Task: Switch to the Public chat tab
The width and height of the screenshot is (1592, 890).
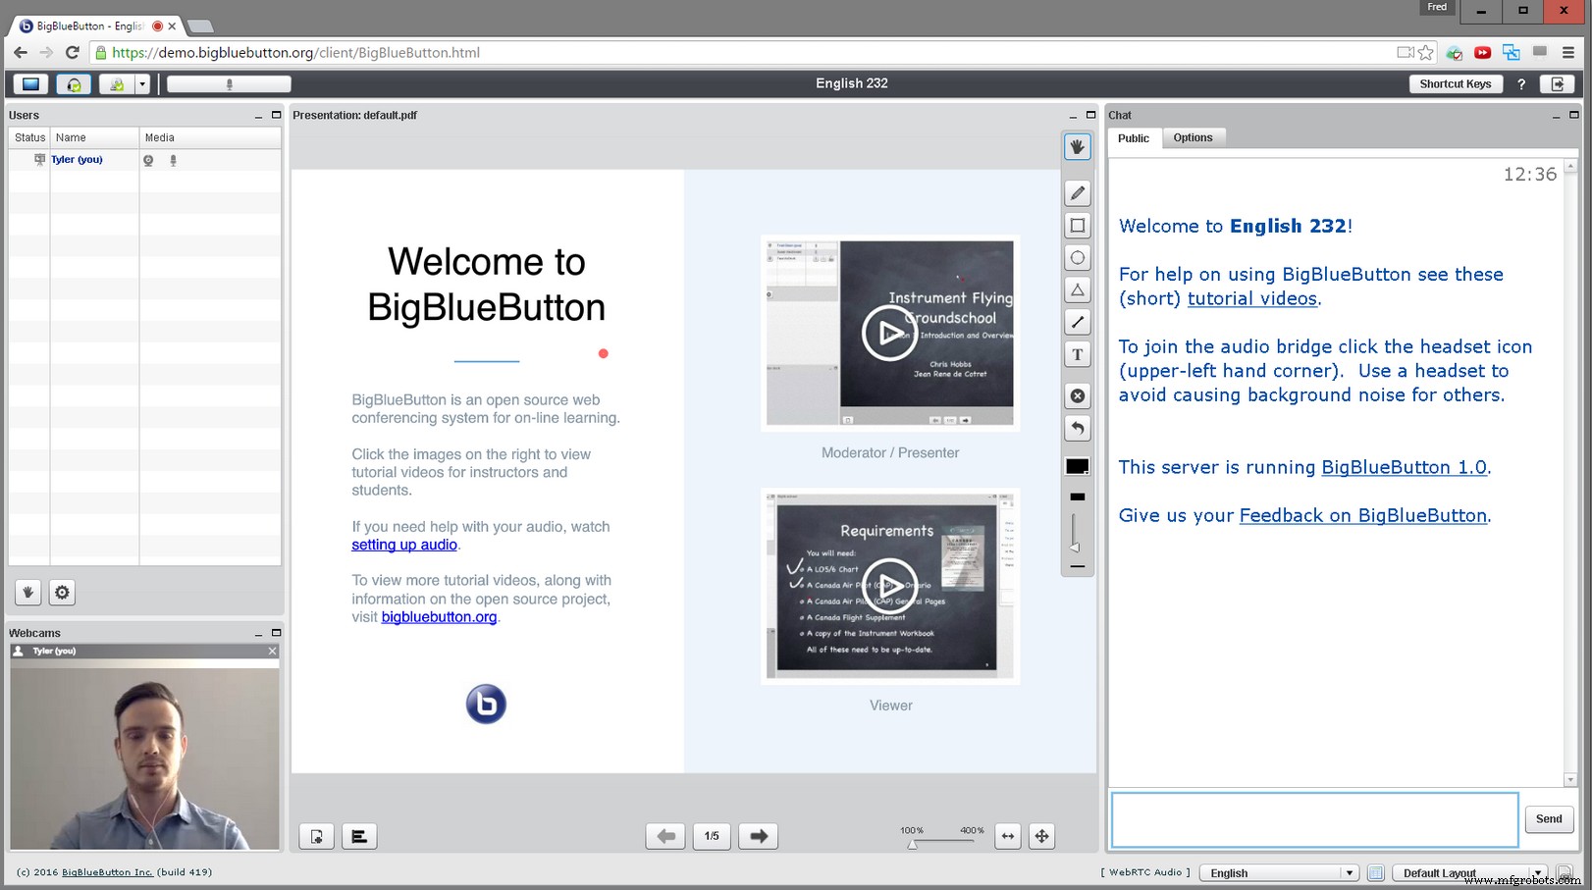Action: [1133, 138]
